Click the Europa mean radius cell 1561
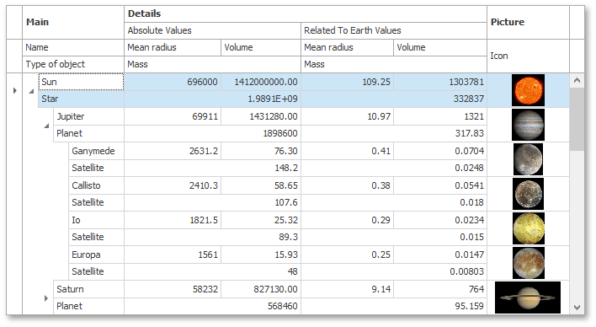 pos(173,255)
